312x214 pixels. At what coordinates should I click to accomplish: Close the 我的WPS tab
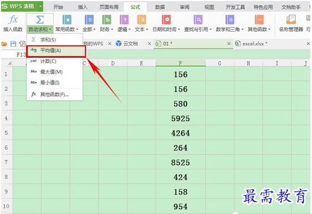[x=110, y=44]
